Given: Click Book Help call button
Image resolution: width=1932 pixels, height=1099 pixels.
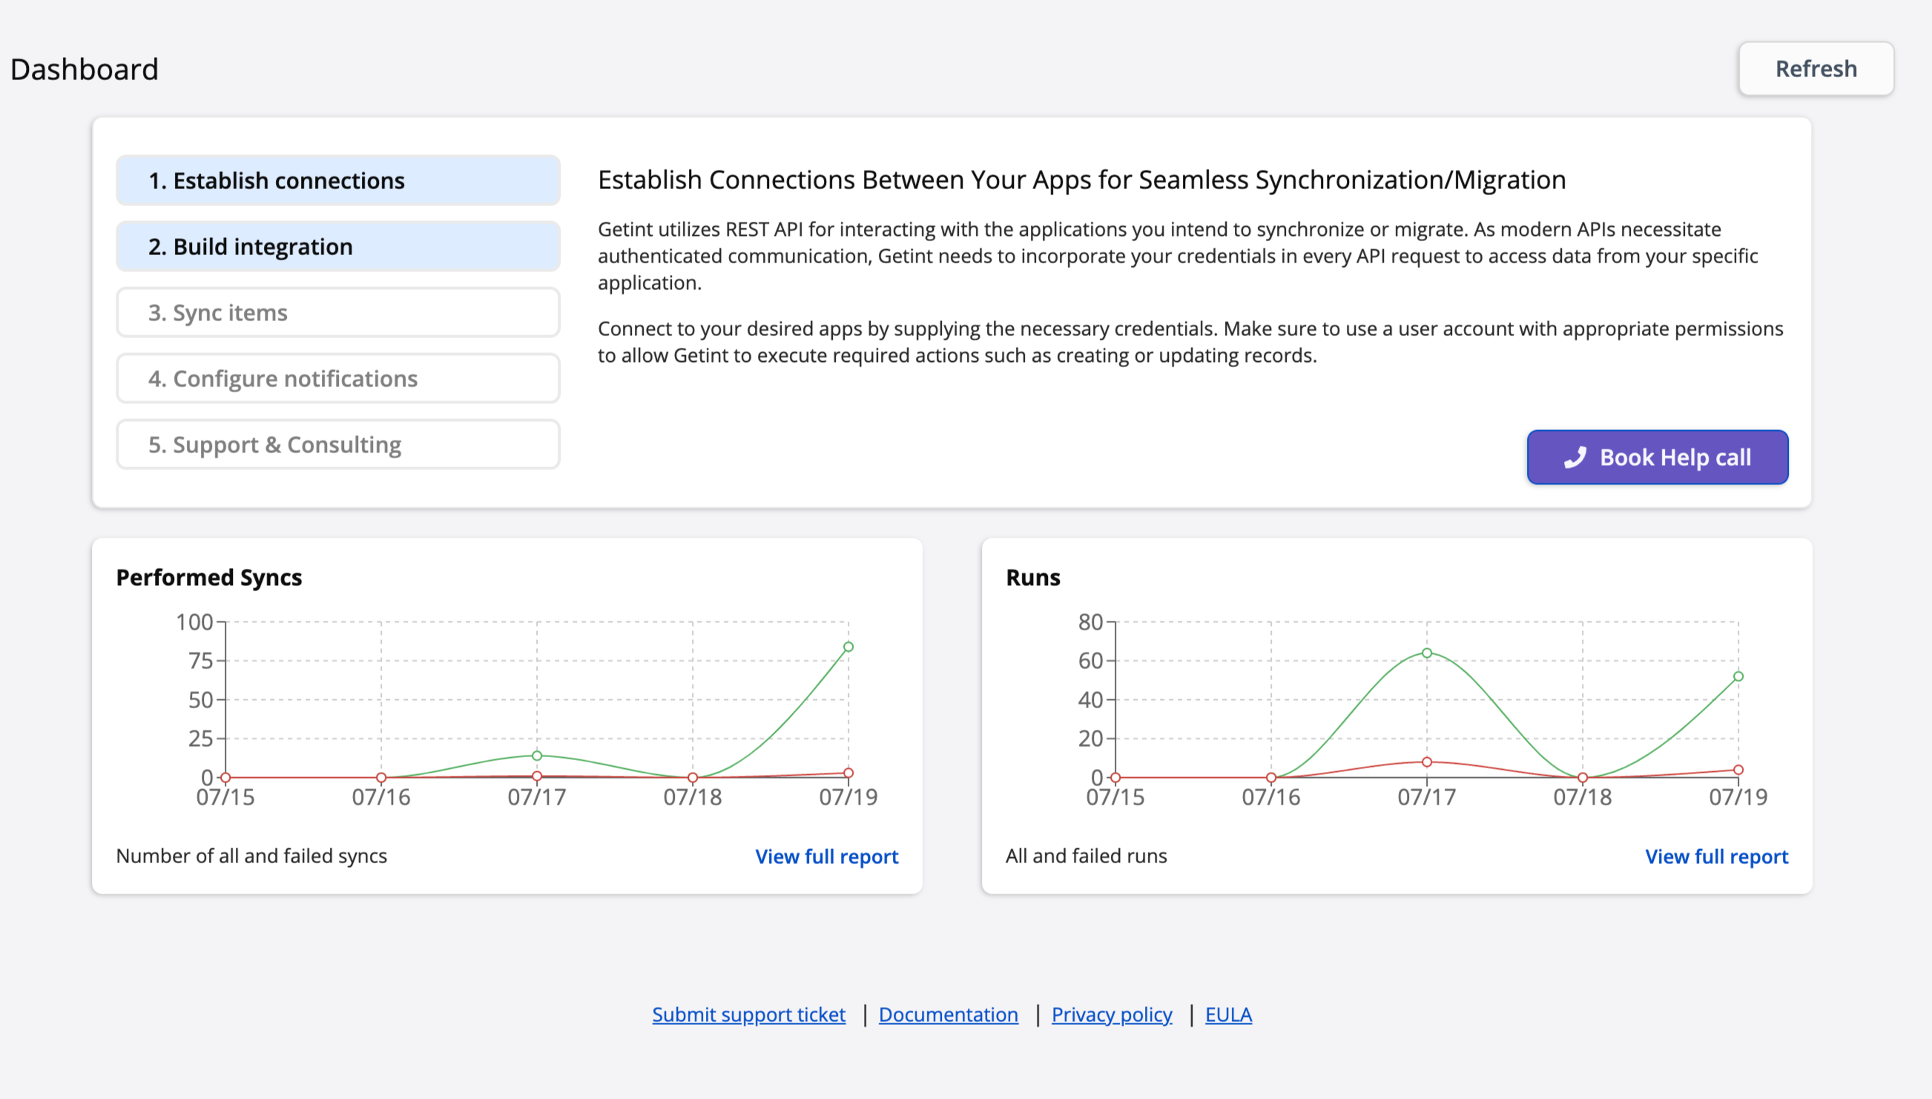Looking at the screenshot, I should pos(1658,458).
